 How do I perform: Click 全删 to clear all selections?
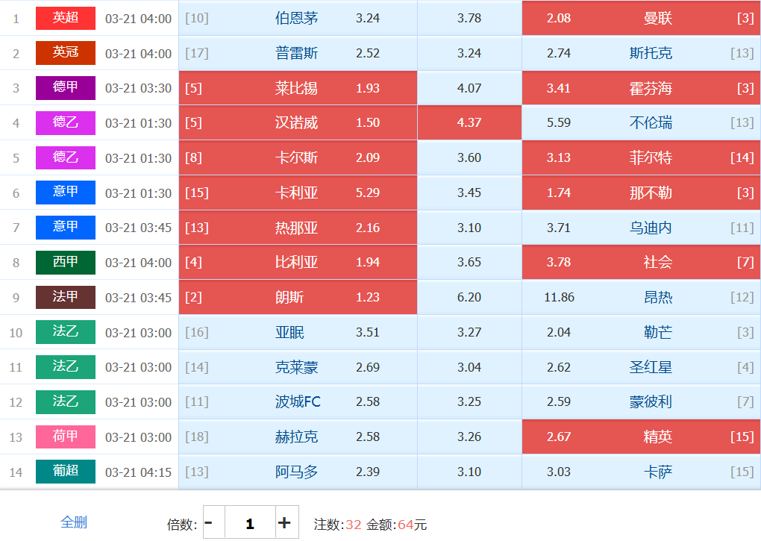click(74, 522)
